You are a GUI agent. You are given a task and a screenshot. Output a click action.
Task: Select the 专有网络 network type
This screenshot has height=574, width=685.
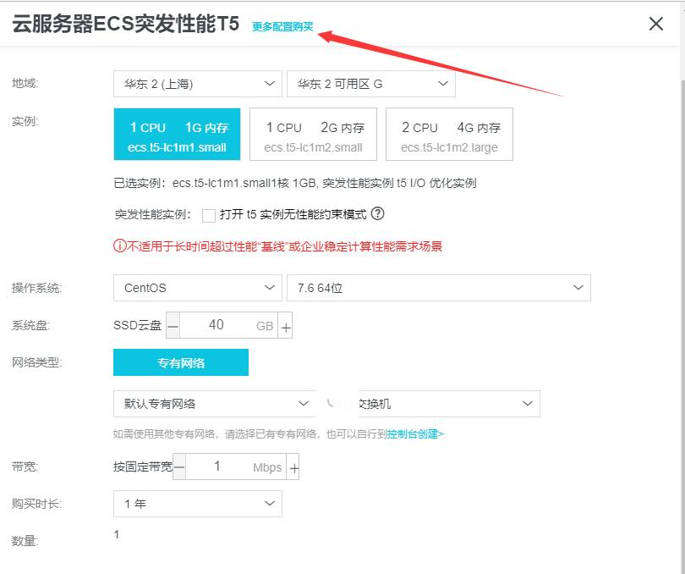tap(181, 362)
